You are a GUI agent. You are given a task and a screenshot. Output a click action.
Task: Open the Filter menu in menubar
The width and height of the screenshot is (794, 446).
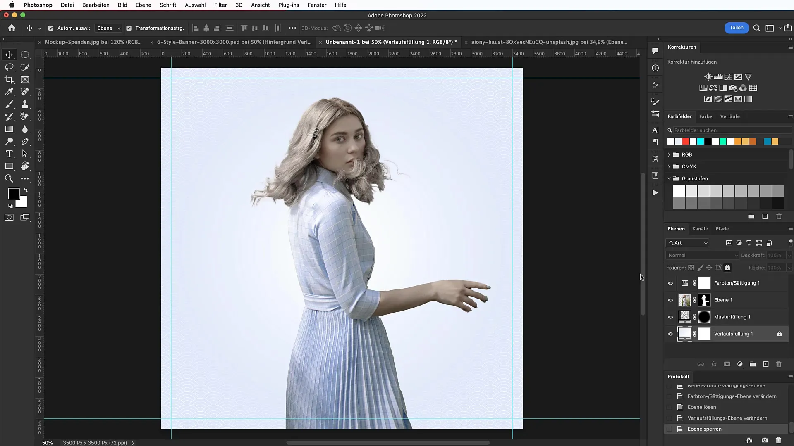point(220,5)
